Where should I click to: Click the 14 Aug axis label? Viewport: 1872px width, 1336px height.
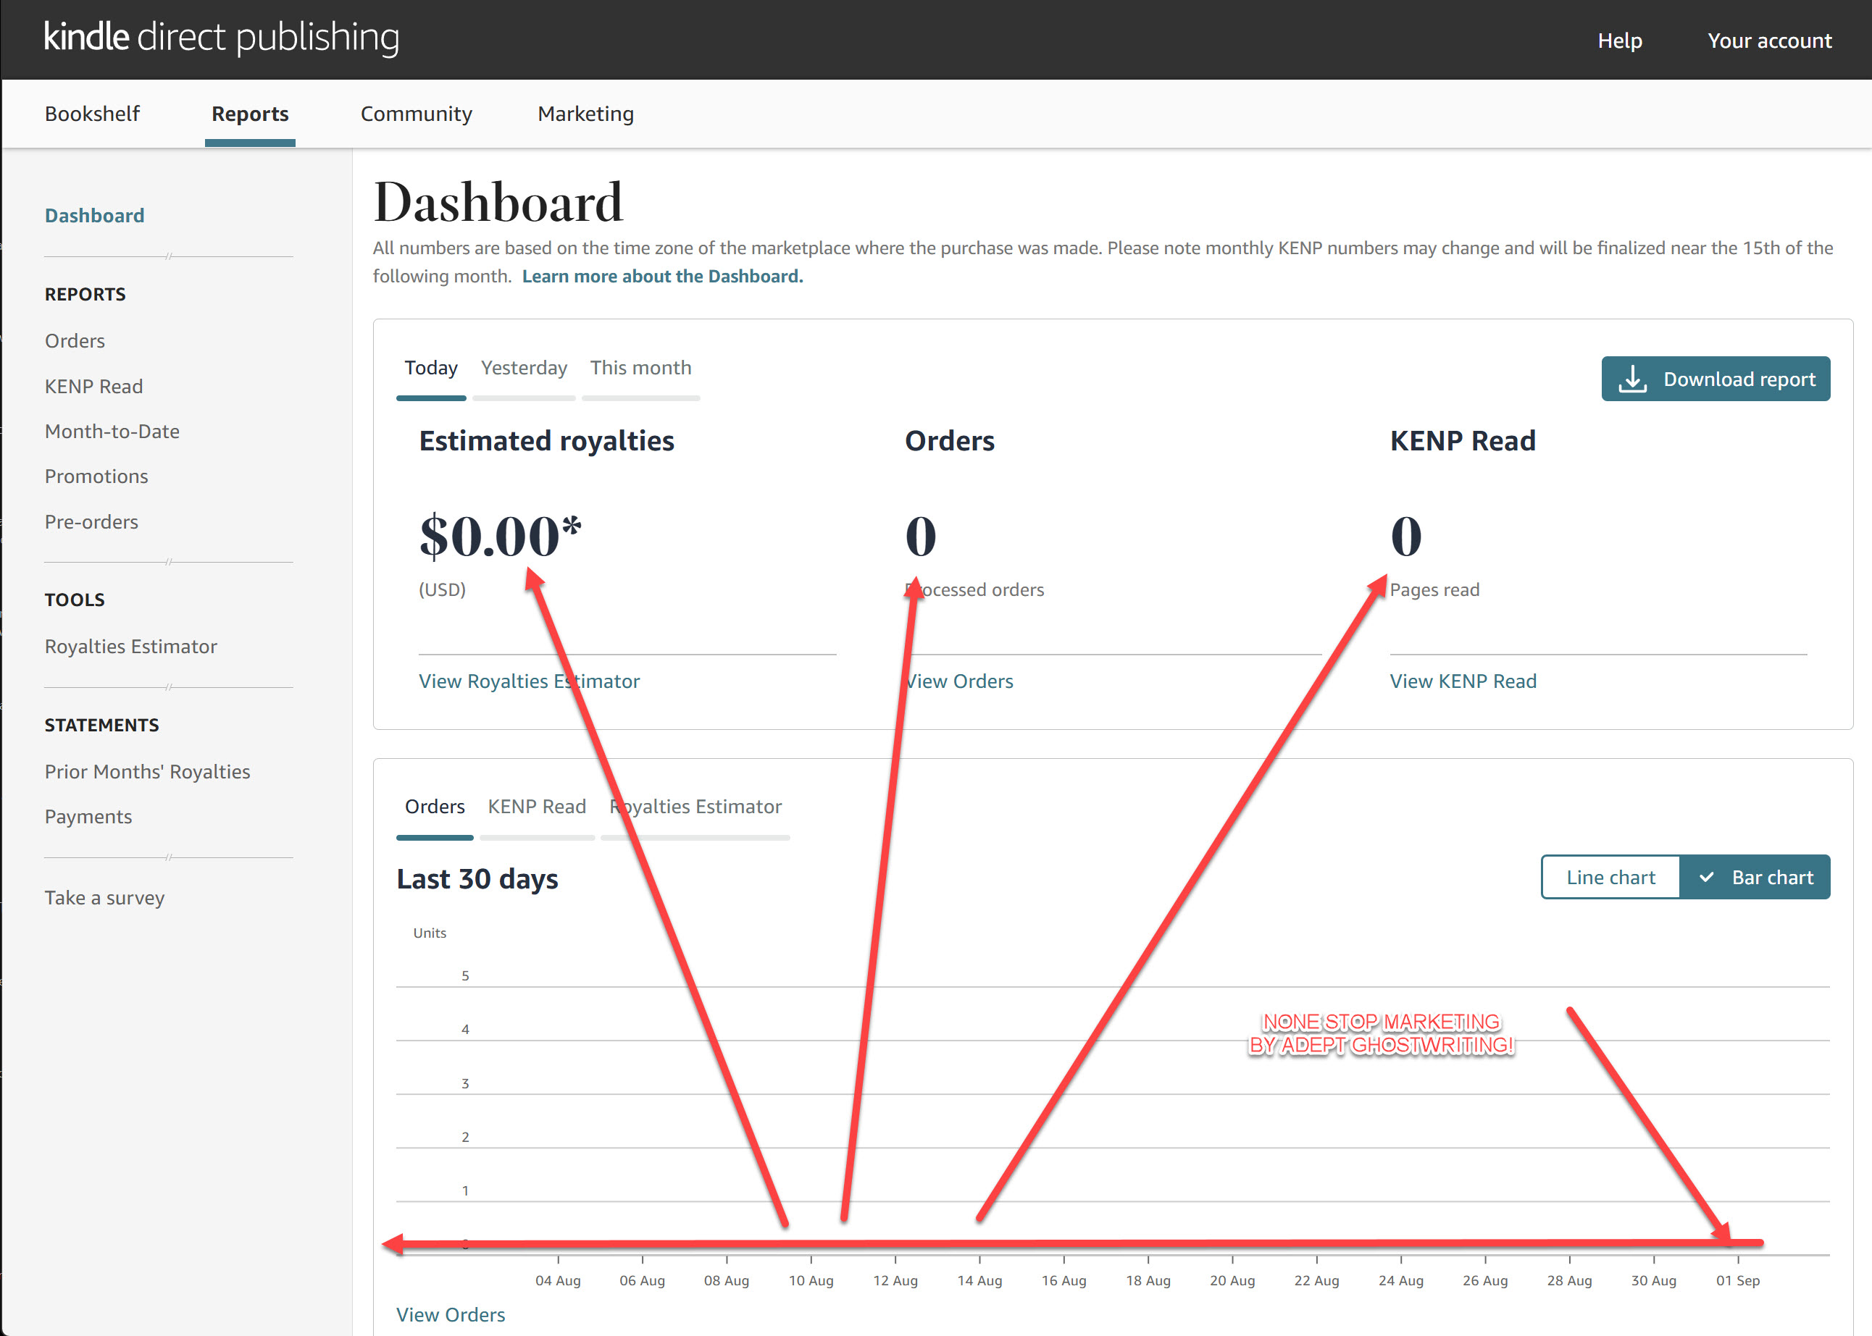pyautogui.click(x=979, y=1281)
